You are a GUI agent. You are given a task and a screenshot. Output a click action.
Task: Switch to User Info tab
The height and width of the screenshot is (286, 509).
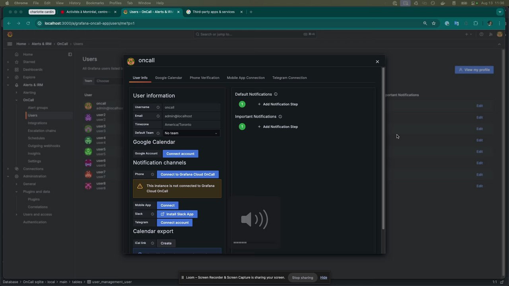pos(140,78)
